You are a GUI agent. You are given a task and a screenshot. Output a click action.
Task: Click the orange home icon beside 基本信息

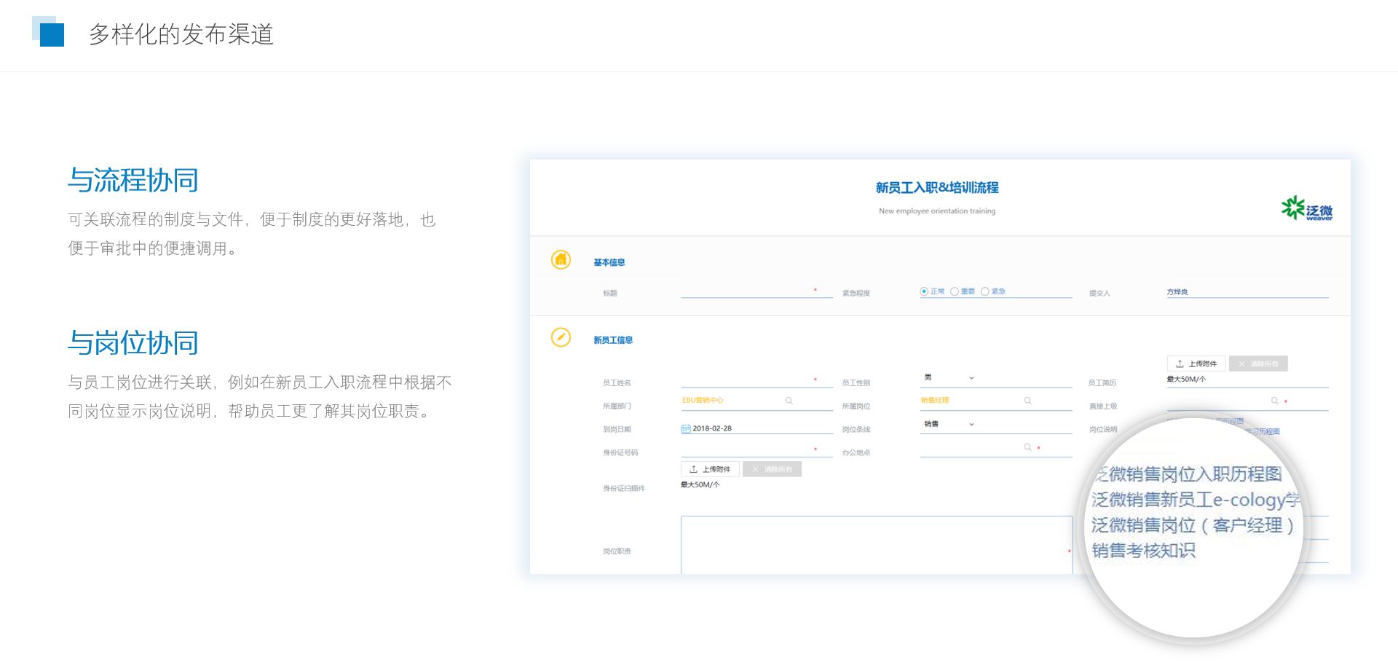click(x=561, y=259)
